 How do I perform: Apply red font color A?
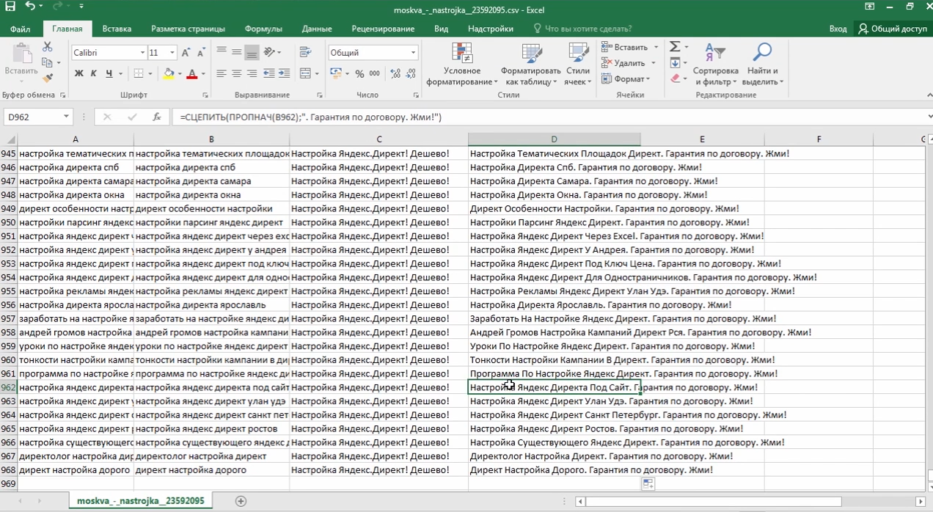tap(192, 73)
